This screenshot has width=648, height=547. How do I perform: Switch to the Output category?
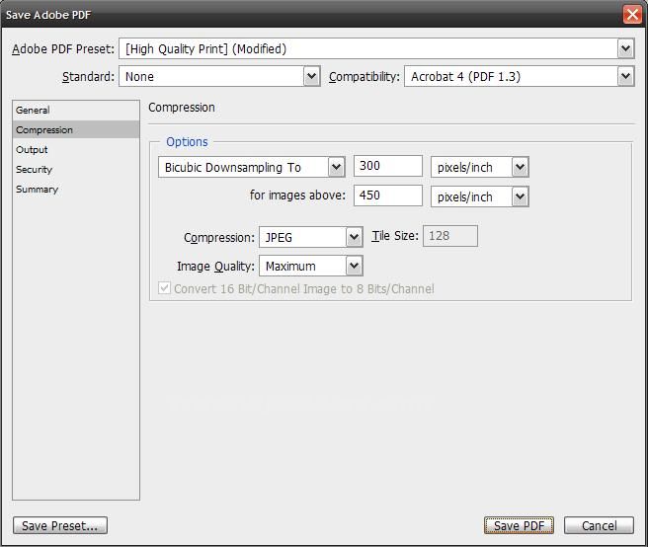(76, 149)
